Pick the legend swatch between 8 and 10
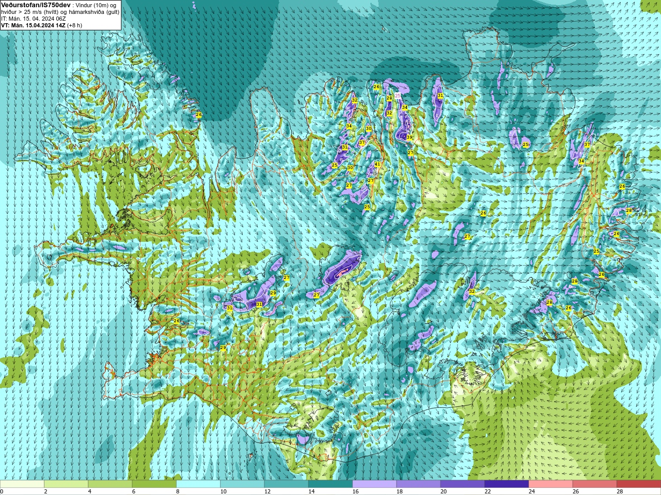Image resolution: width=661 pixels, height=495 pixels. [198, 484]
